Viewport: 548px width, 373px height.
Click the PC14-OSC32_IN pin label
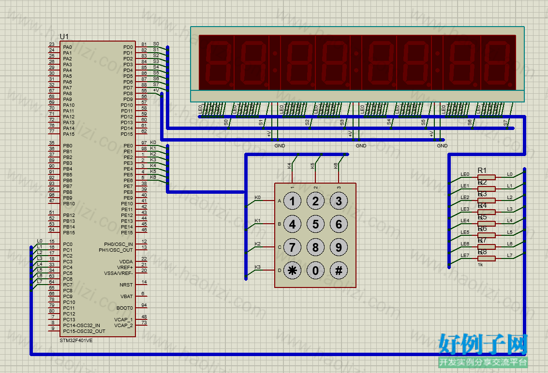pyautogui.click(x=81, y=325)
